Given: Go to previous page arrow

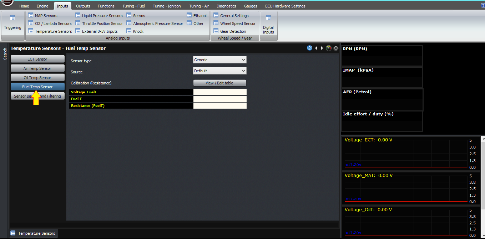Looking at the screenshot, I should point(316,48).
